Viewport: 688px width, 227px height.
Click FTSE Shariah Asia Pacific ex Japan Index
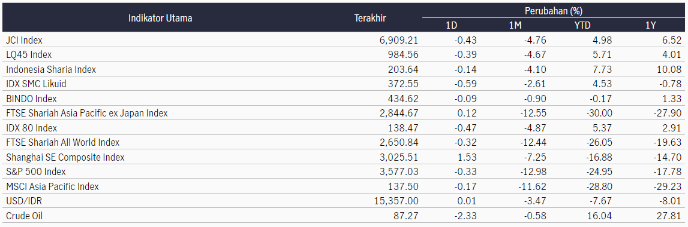87,113
